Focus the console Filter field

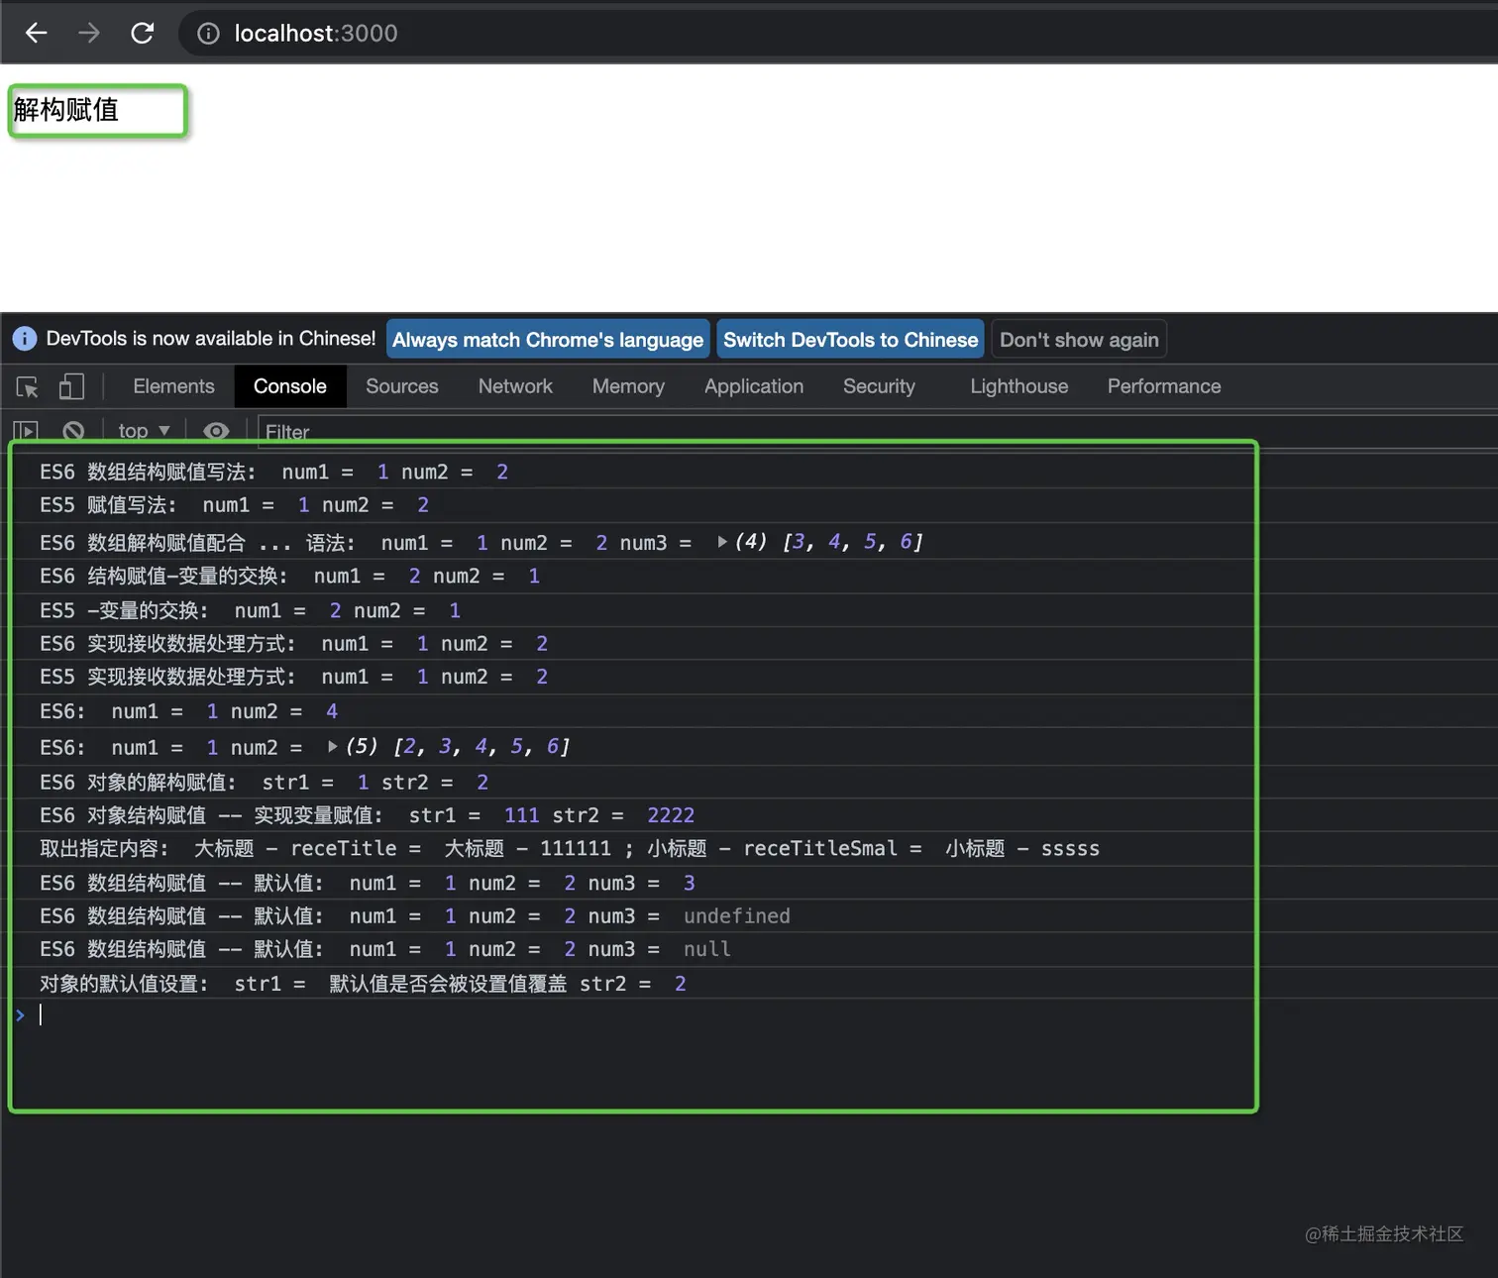tap(878, 432)
